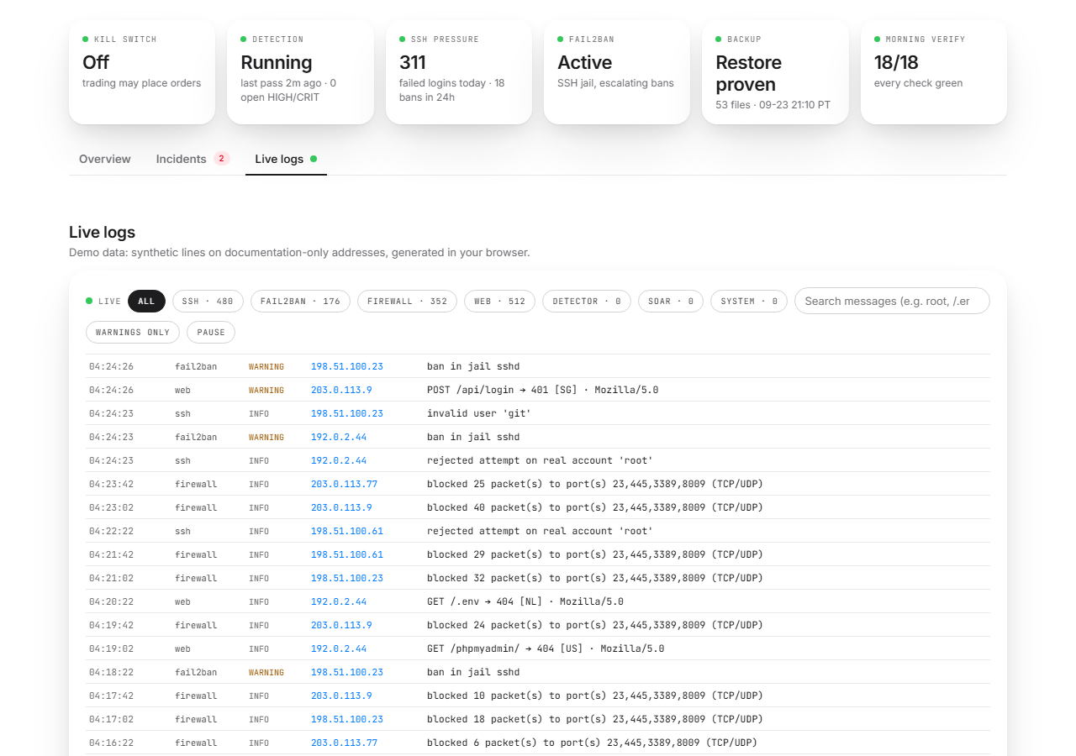Select the Live logs tab

(286, 159)
